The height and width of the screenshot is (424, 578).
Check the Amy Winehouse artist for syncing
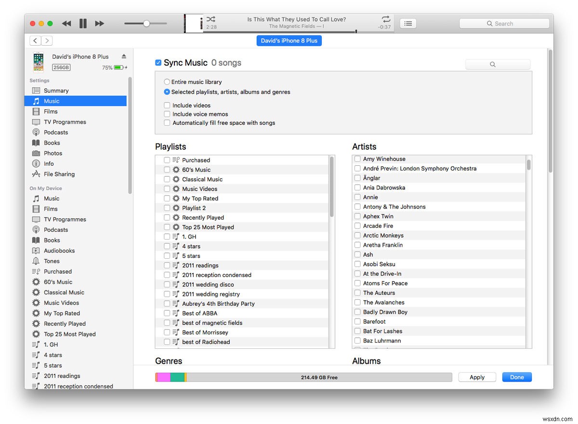coord(357,159)
